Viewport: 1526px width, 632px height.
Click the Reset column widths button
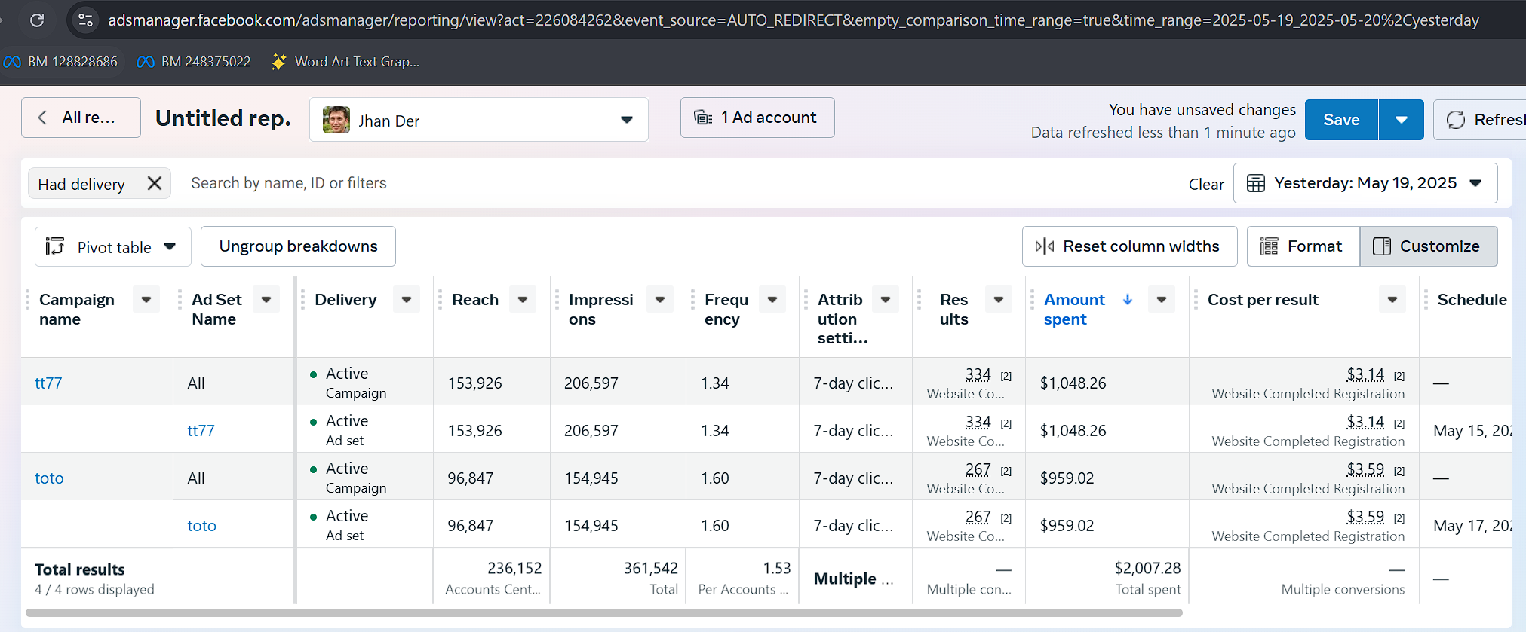pyautogui.click(x=1129, y=246)
